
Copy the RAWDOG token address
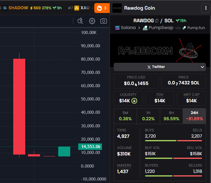157,21
